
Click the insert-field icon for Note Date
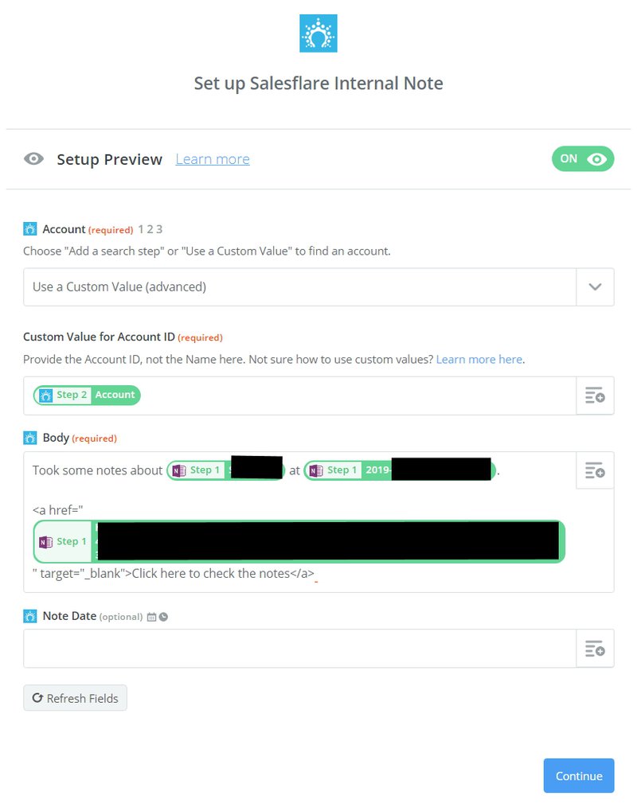(x=595, y=648)
